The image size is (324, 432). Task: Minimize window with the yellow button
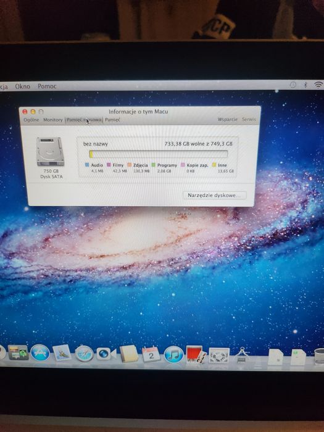click(33, 112)
